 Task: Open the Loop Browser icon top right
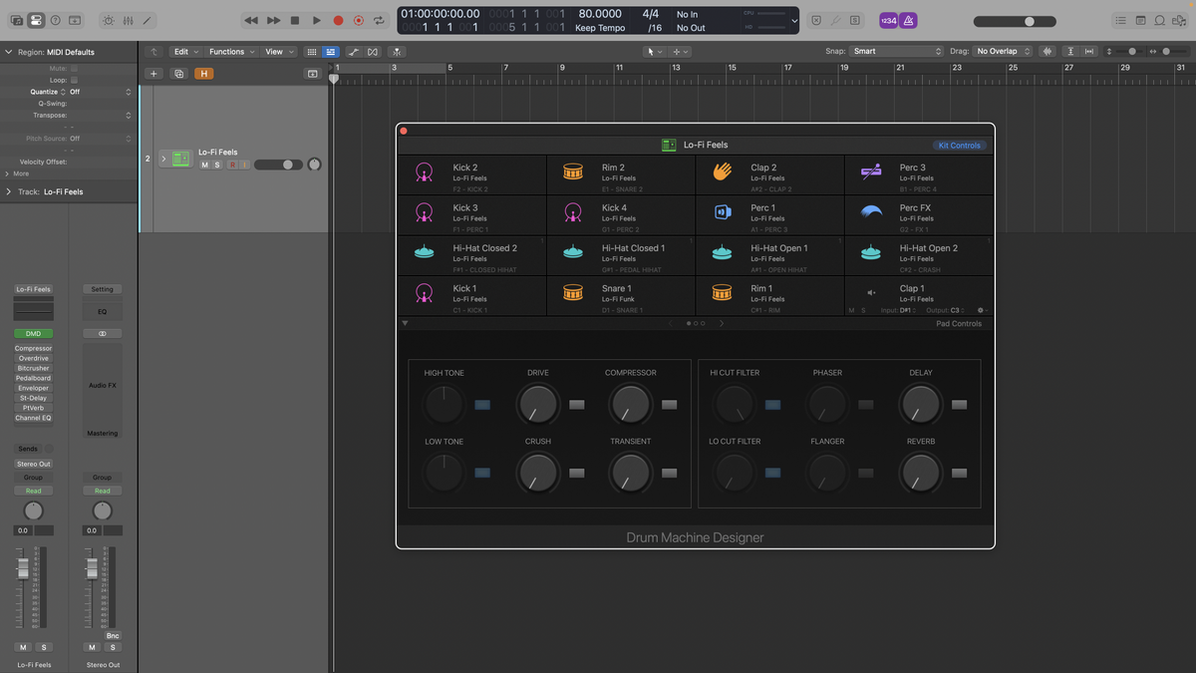(1159, 20)
